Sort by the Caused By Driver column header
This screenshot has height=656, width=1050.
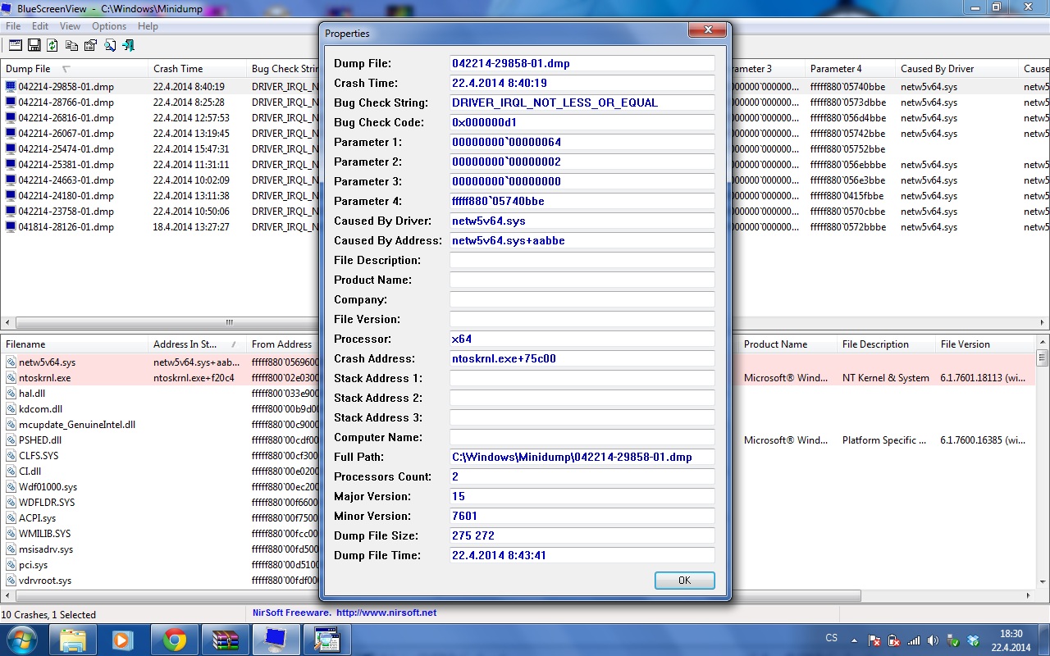point(956,69)
